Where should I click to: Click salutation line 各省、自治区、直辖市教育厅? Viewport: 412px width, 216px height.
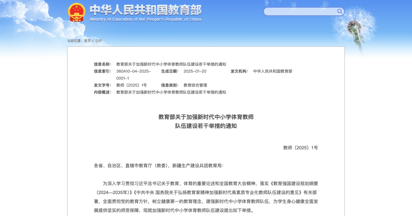[159, 166]
